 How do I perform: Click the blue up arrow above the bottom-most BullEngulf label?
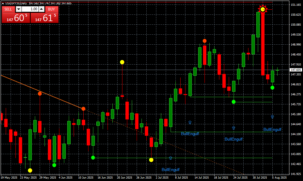click(171, 158)
